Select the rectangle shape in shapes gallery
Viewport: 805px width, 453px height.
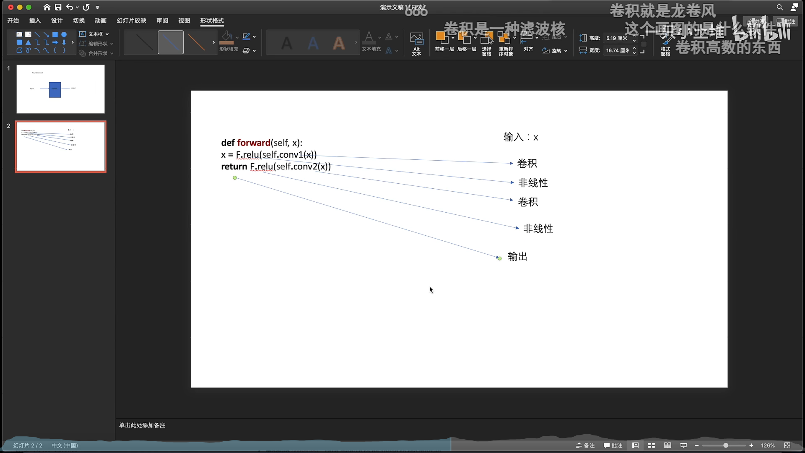tap(55, 34)
